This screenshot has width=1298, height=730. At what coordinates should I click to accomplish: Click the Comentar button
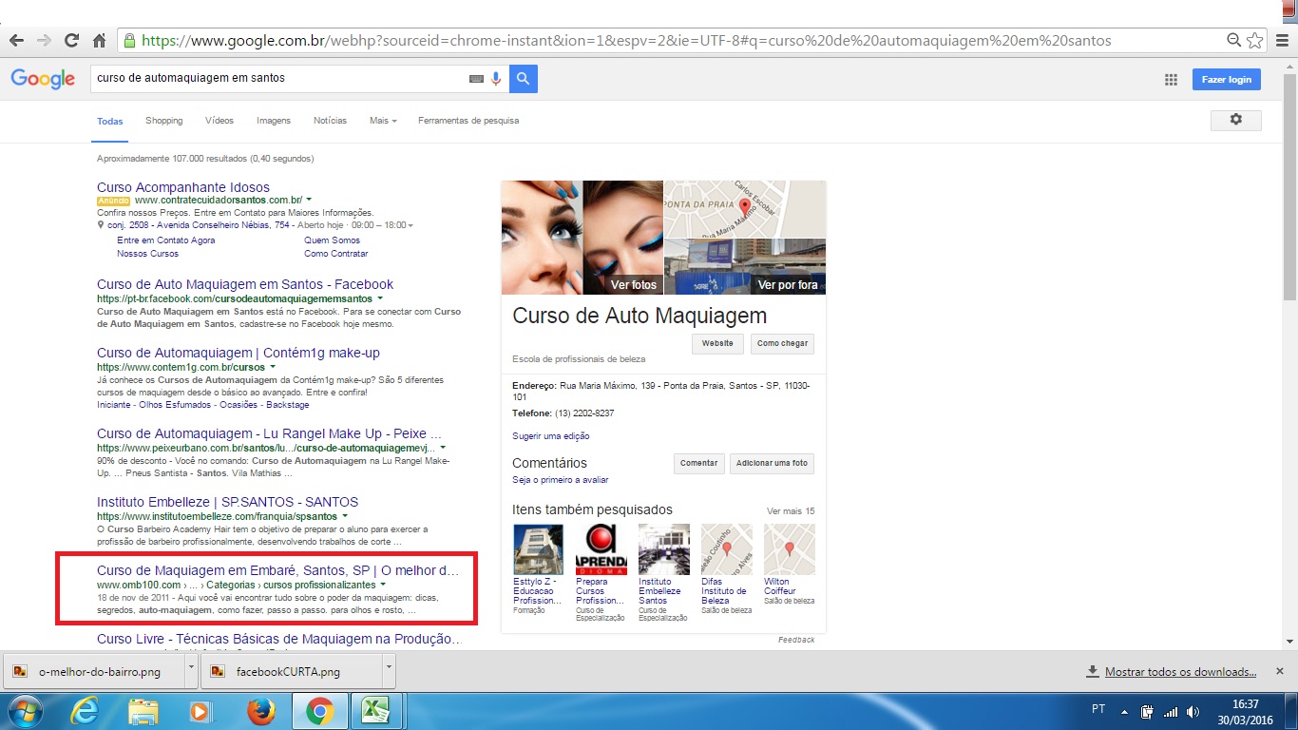click(699, 463)
